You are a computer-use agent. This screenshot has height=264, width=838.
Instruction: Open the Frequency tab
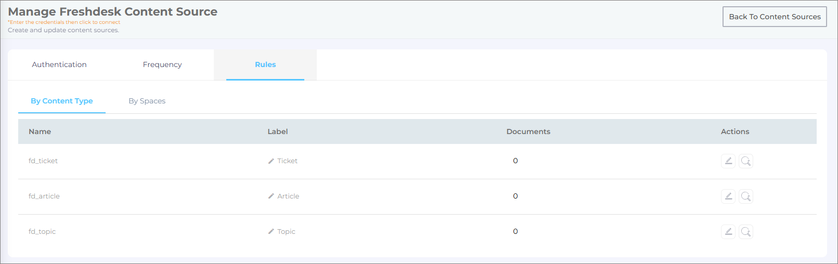162,65
